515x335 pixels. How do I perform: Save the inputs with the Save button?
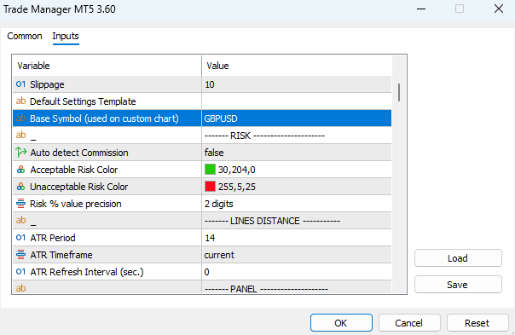(458, 285)
